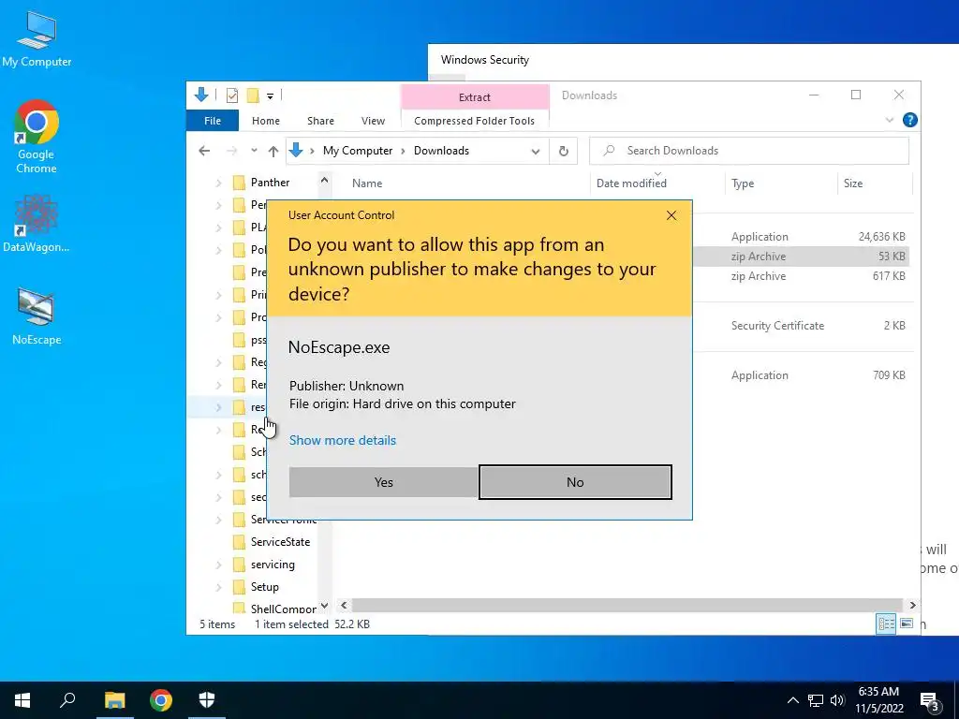The height and width of the screenshot is (719, 959).
Task: Open My Computer desktop icon
Action: (37, 39)
